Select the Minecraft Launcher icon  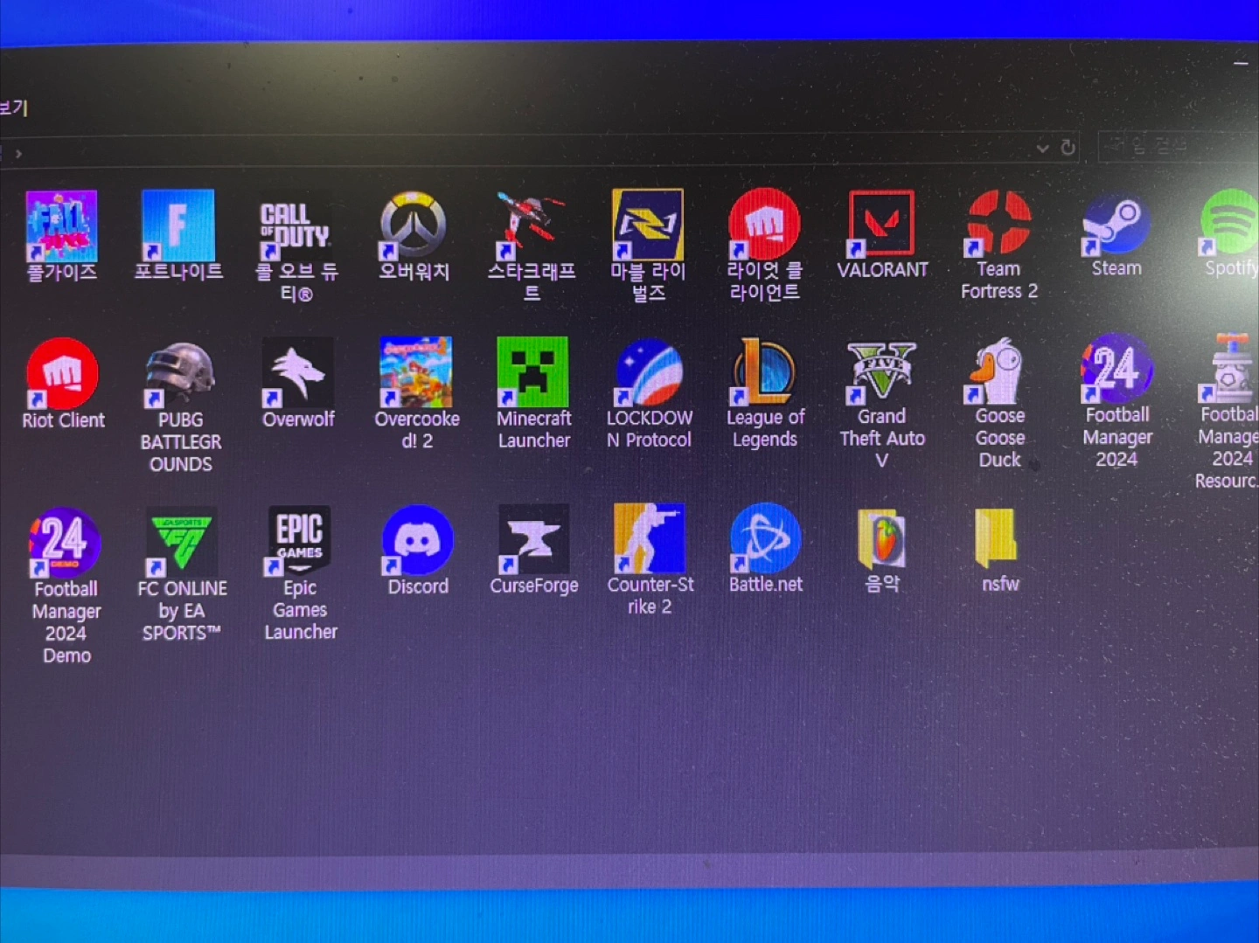click(x=532, y=372)
